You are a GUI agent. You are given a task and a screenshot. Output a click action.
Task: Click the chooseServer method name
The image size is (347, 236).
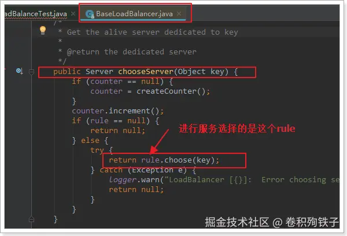pyautogui.click(x=146, y=72)
